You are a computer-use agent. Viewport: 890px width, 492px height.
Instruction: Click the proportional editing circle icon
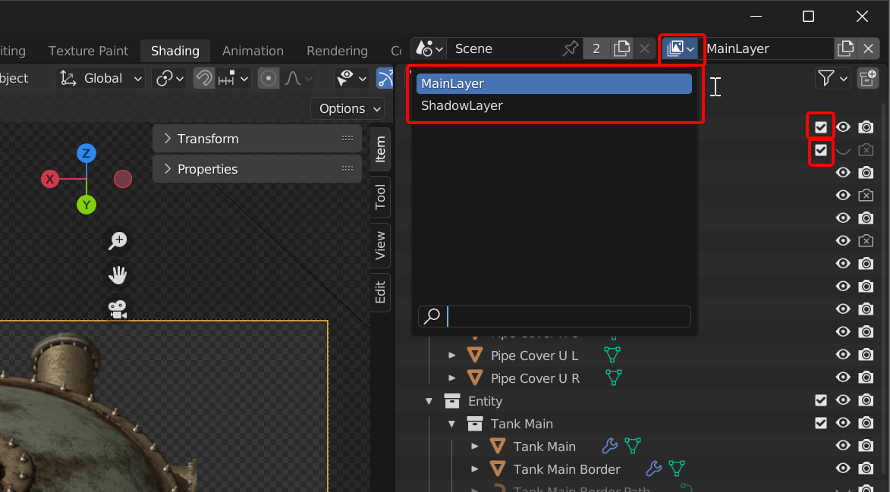tap(269, 78)
